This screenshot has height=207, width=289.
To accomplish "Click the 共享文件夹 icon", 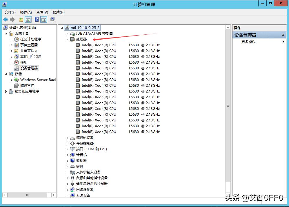I will 17,51.
